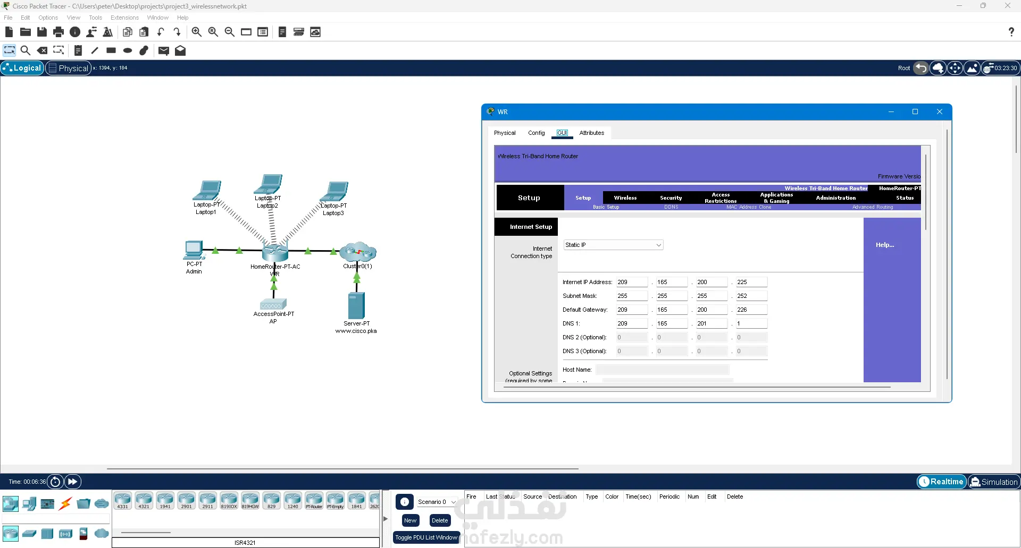
Task: Switch to Realtime mode
Action: [x=941, y=482]
